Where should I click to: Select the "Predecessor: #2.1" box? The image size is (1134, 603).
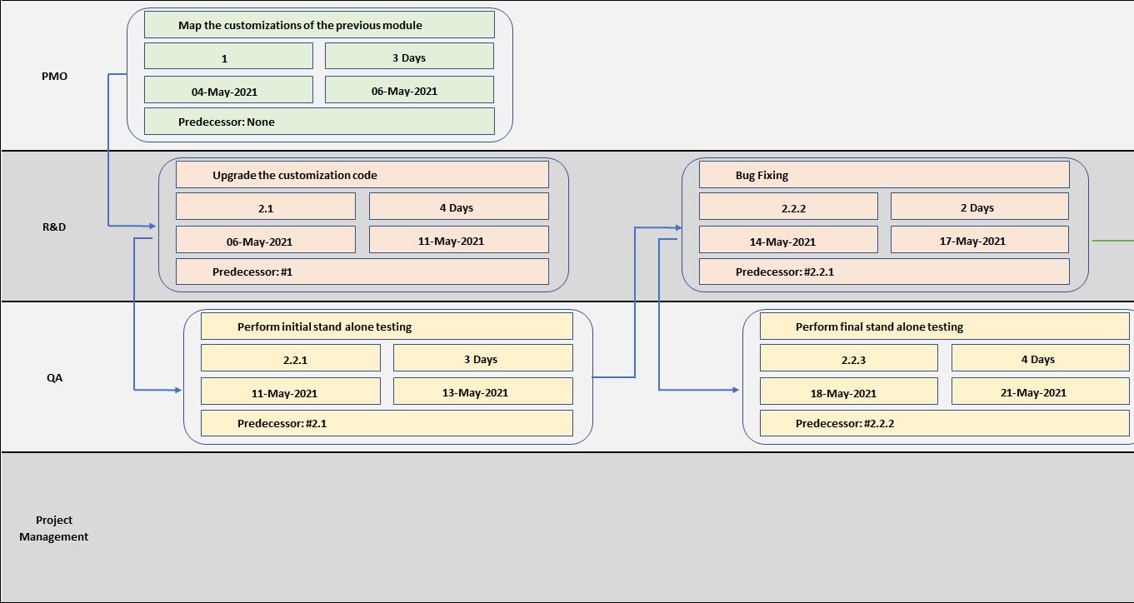pyautogui.click(x=385, y=423)
